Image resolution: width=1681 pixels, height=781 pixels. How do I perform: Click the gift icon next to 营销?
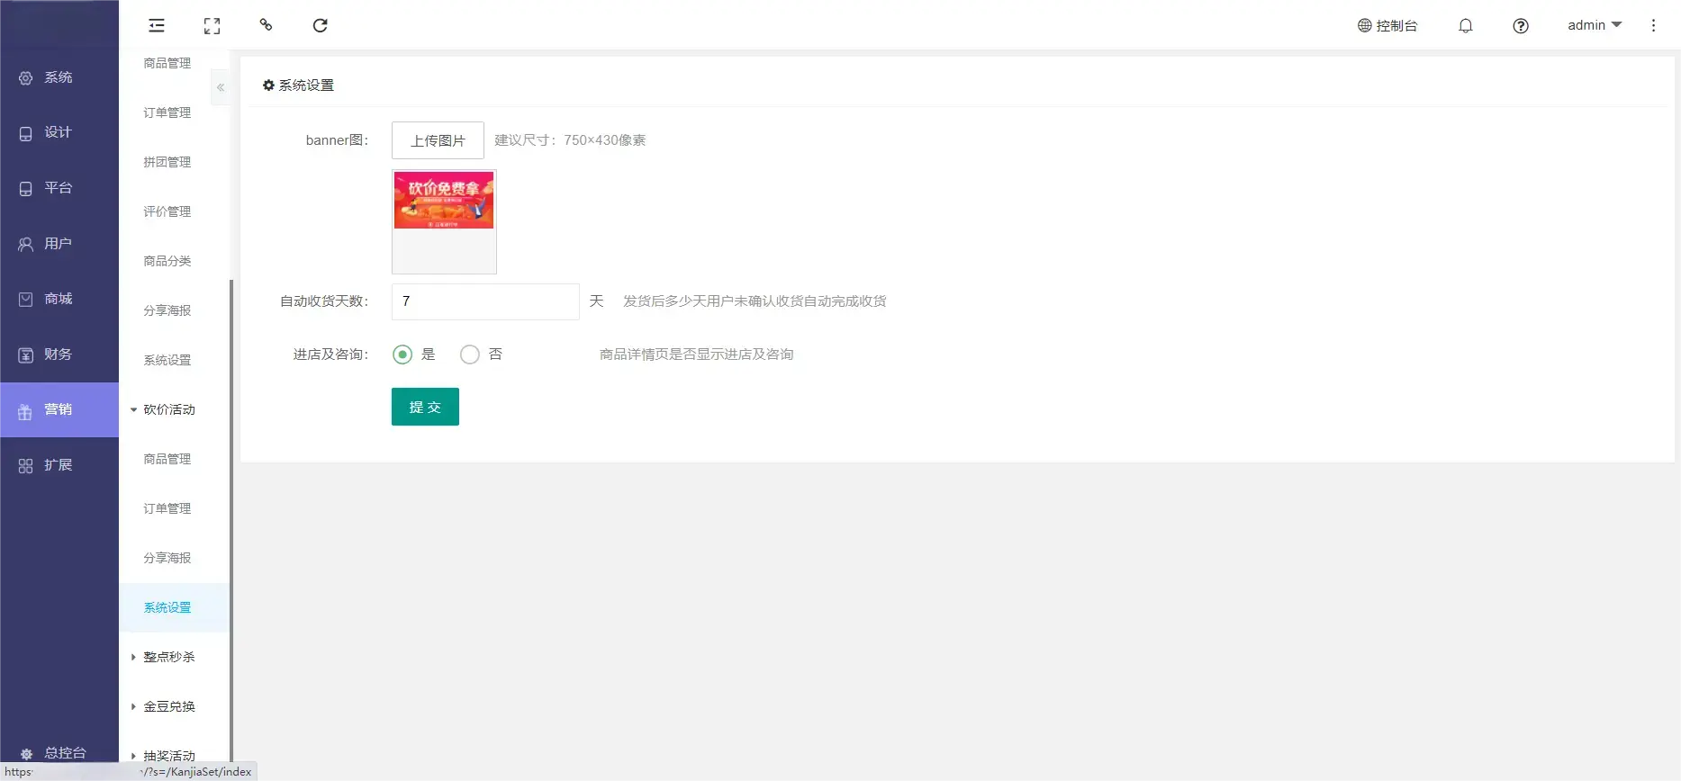pyautogui.click(x=25, y=411)
